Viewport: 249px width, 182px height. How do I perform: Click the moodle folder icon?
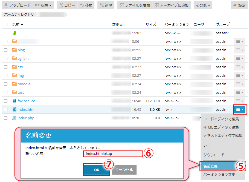tap(15, 84)
